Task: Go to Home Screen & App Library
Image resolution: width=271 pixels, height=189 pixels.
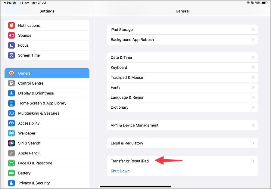Action: [47, 103]
